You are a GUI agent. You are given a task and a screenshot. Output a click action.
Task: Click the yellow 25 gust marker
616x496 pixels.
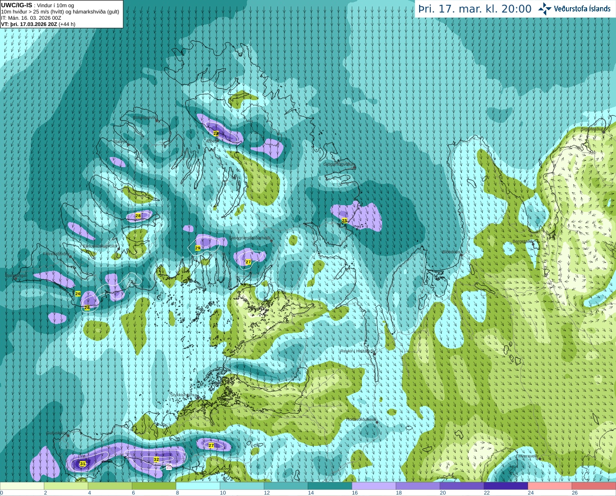[x=345, y=221]
